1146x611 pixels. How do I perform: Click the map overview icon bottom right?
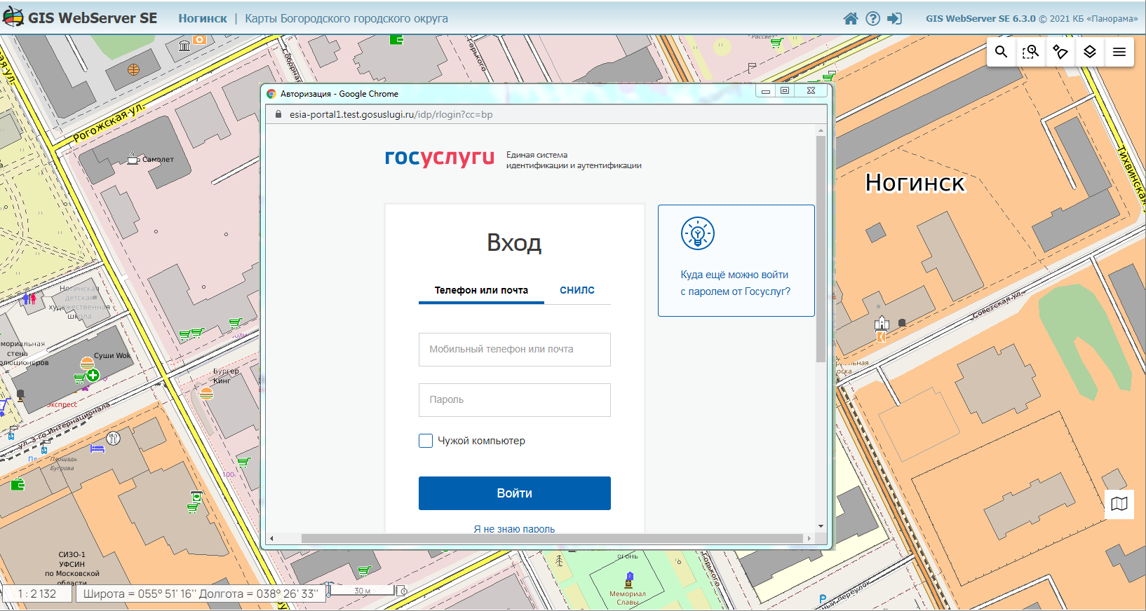[x=1119, y=504]
